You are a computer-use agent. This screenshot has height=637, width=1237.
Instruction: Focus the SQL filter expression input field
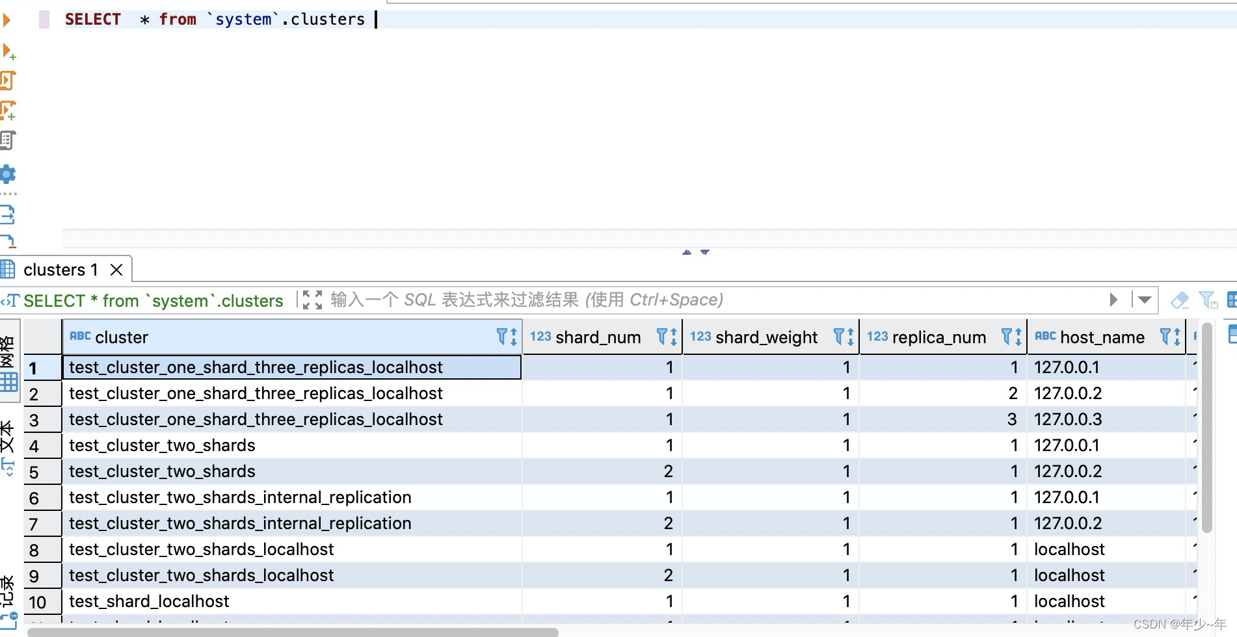click(x=715, y=300)
